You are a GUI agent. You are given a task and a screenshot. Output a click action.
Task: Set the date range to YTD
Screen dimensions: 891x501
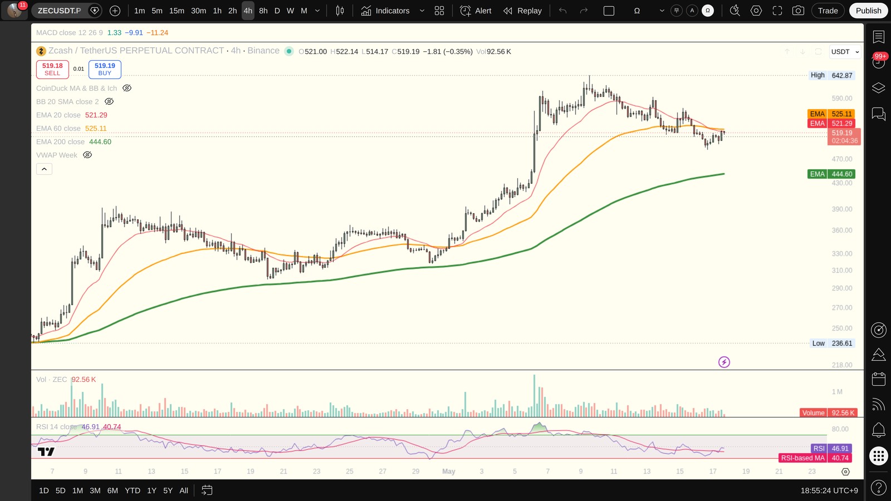pos(133,490)
